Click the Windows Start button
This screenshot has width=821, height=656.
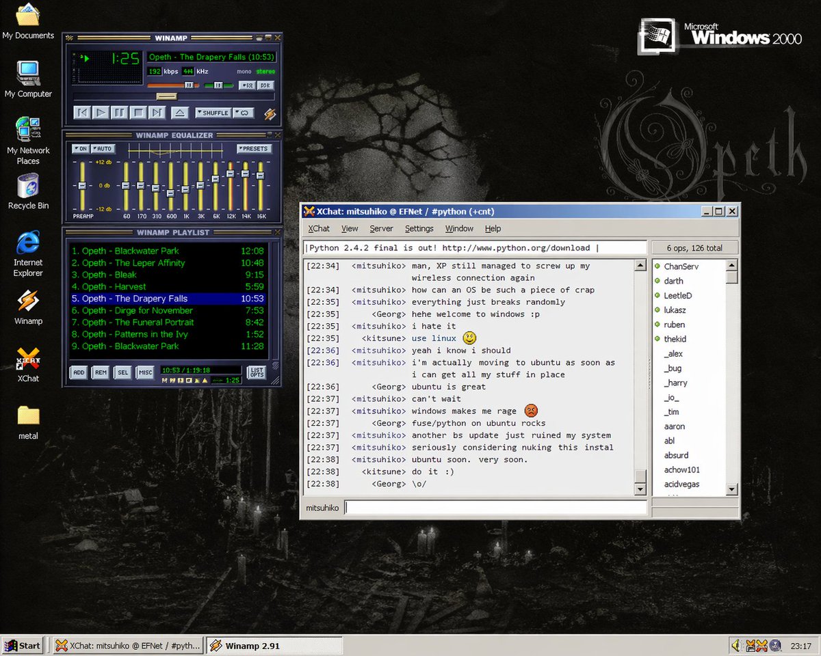[x=23, y=645]
